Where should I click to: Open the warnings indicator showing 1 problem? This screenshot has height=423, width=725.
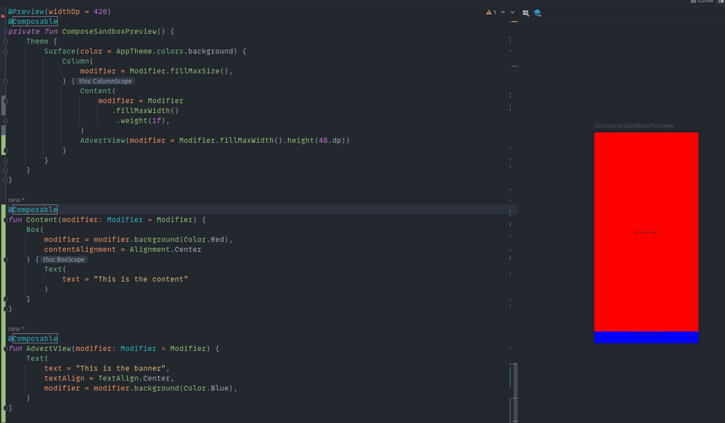point(491,13)
